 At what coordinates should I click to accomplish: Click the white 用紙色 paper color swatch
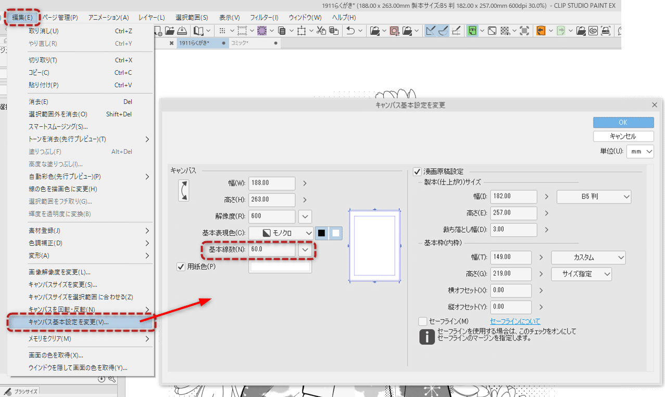(x=281, y=267)
